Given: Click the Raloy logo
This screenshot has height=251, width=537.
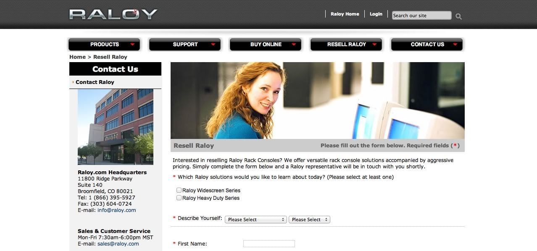Looking at the screenshot, I should (x=113, y=14).
